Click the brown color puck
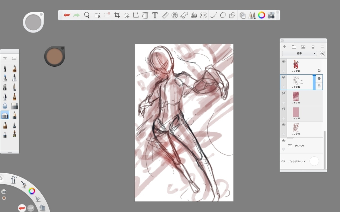Screen dimensions: 340x212 coord(54,56)
